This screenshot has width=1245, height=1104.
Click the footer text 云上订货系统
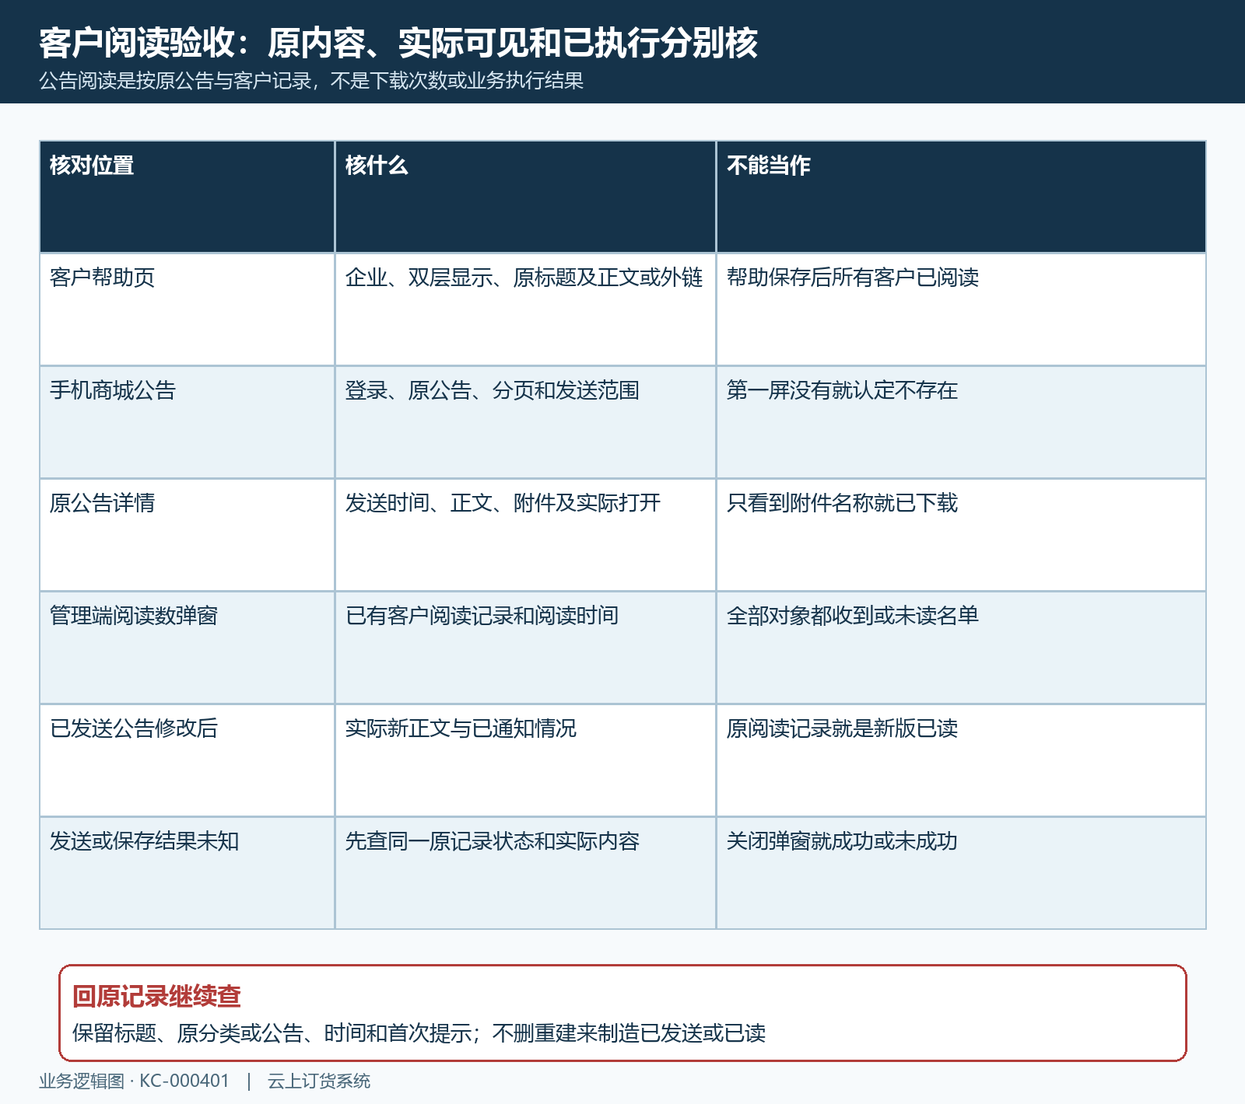[x=319, y=1081]
